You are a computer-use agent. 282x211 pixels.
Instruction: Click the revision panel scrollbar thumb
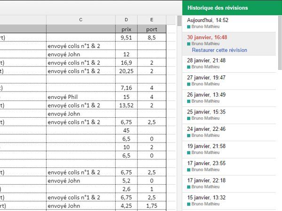(x=280, y=43)
